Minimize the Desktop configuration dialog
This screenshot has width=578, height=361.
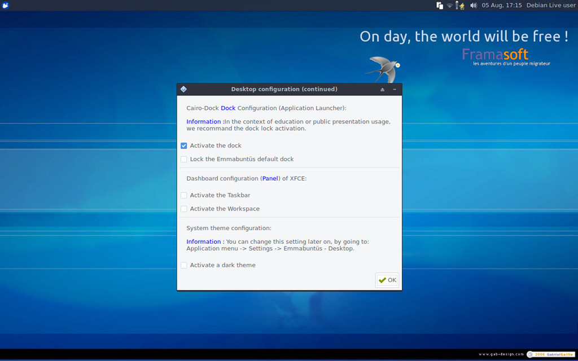click(395, 90)
